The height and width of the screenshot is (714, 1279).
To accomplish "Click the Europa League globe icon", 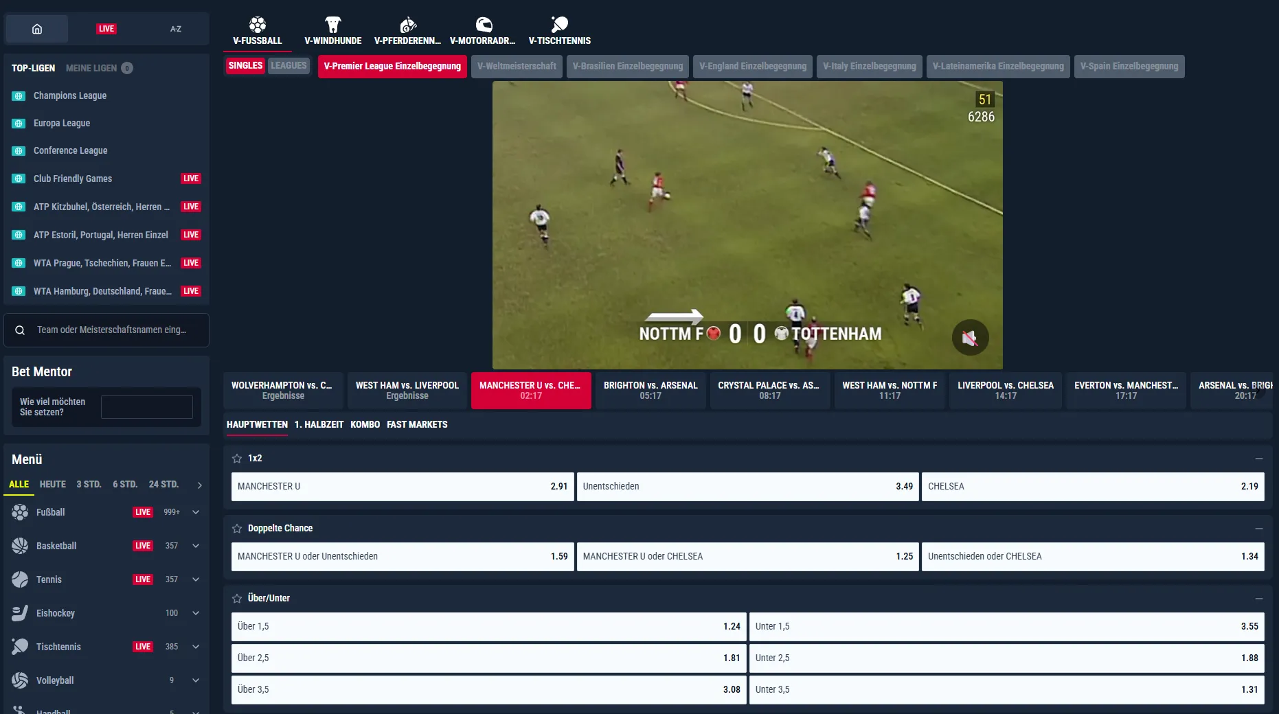I will pos(19,124).
